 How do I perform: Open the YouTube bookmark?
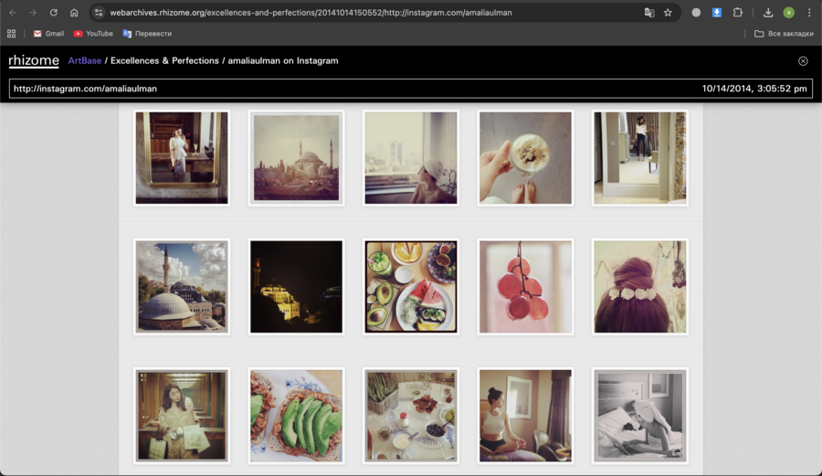click(x=93, y=34)
